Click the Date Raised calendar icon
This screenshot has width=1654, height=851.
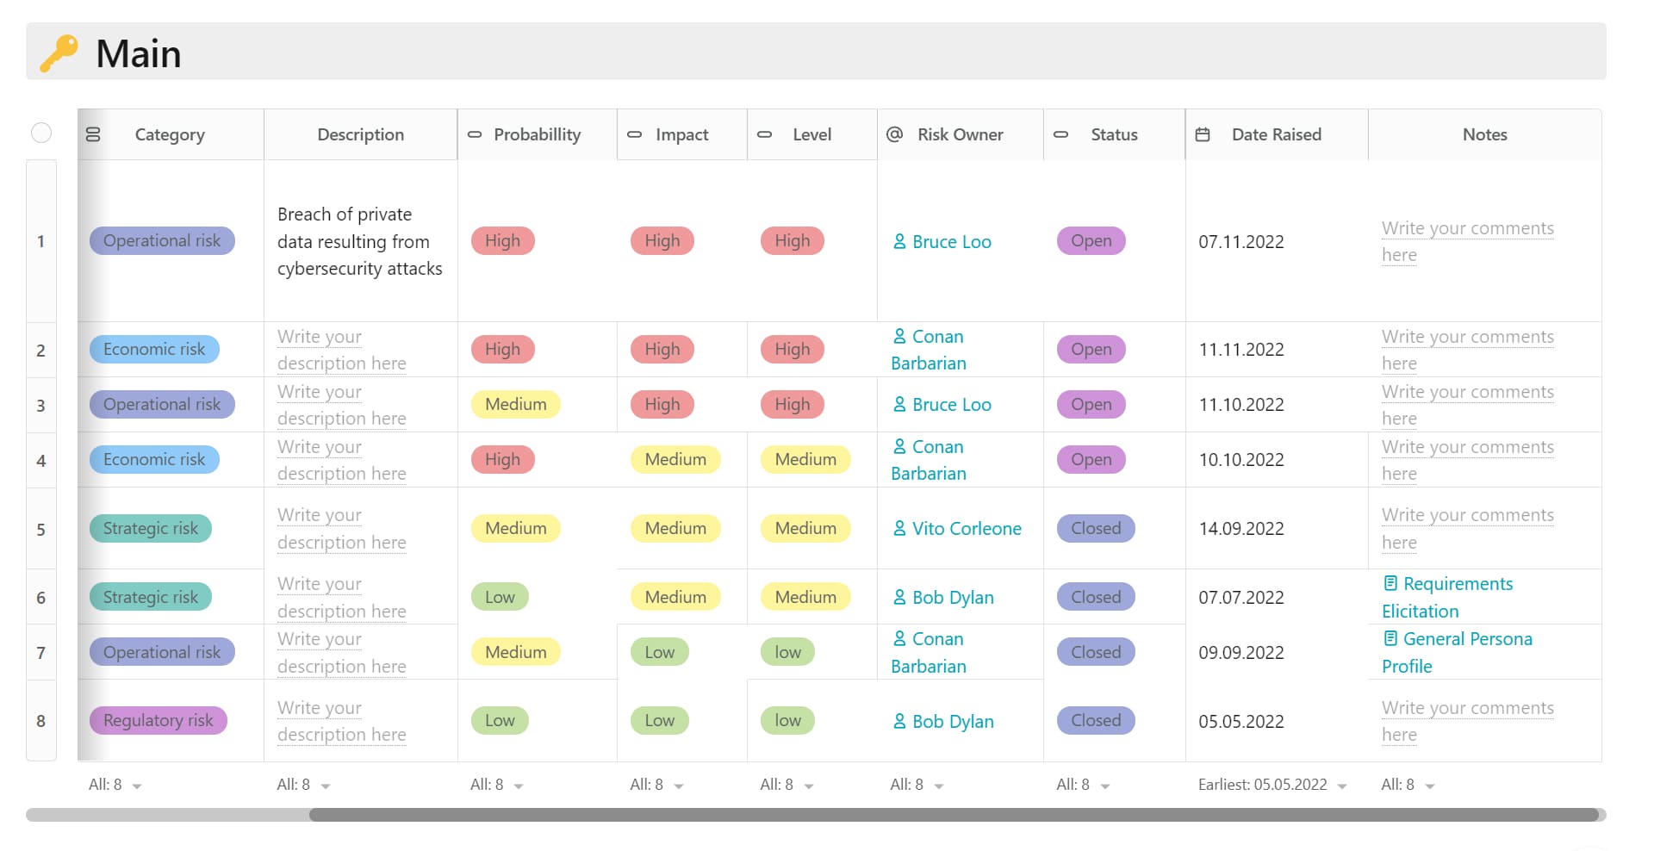click(1203, 134)
